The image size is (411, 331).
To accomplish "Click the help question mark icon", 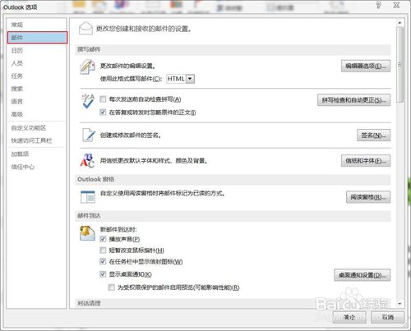I will pyautogui.click(x=378, y=5).
